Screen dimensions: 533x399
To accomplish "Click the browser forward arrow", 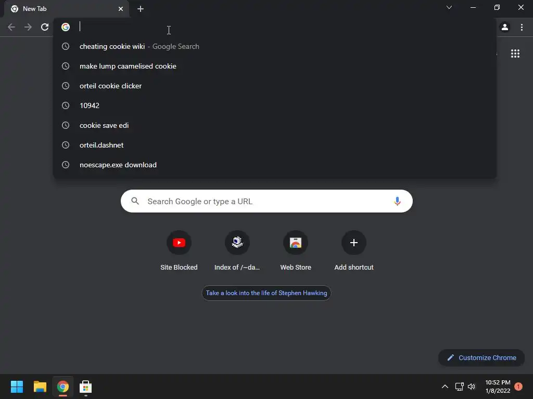I will tap(28, 27).
